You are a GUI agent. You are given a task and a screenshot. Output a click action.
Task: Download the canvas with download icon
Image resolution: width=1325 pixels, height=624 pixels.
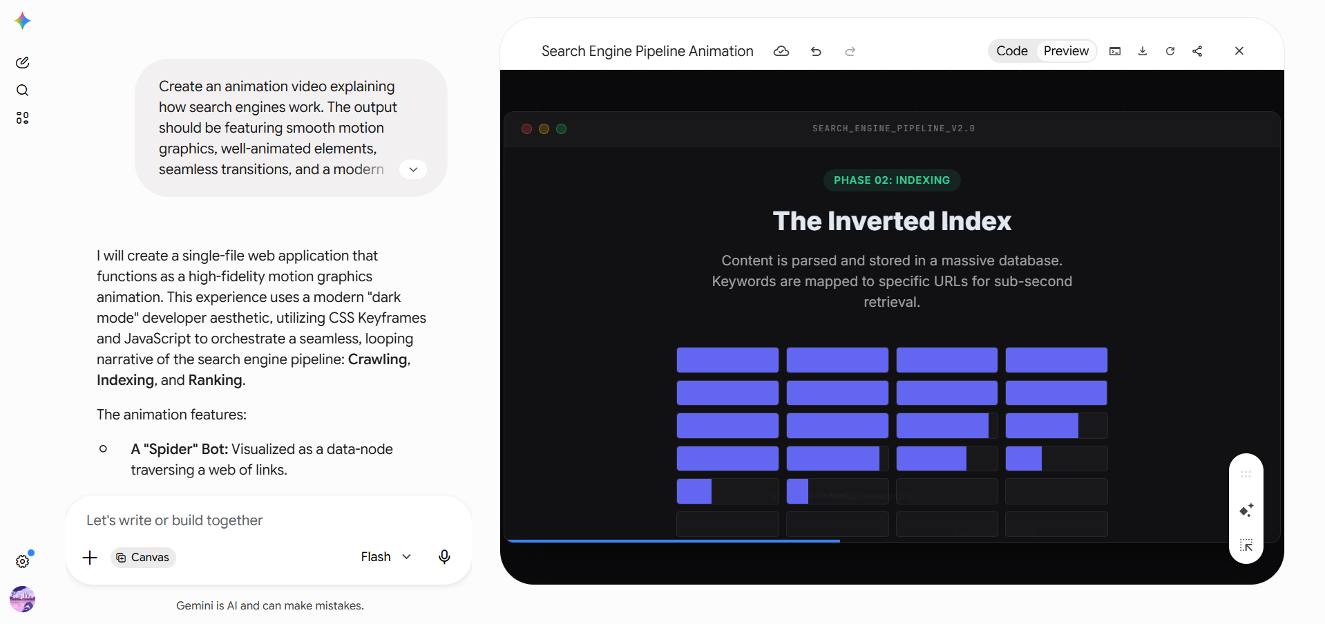point(1143,51)
